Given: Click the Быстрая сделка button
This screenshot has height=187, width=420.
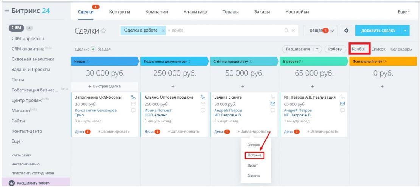Looking at the screenshot, I should (104, 86).
